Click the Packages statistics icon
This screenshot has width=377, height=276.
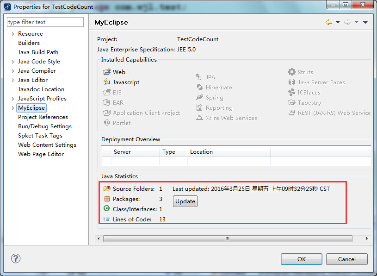107,199
